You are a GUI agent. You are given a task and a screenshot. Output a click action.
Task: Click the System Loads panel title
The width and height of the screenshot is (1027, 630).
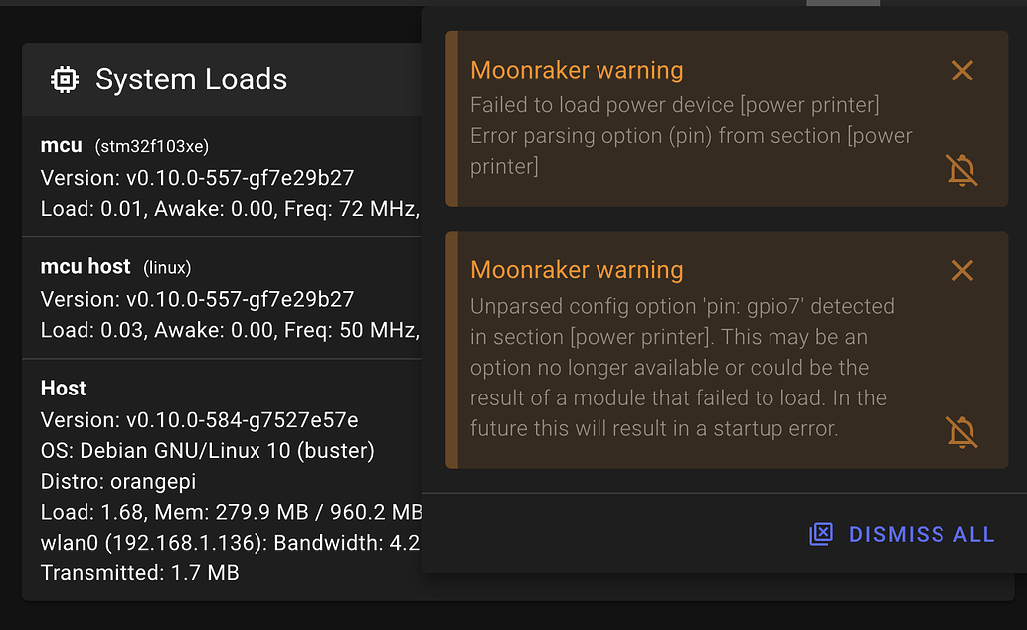coord(191,79)
